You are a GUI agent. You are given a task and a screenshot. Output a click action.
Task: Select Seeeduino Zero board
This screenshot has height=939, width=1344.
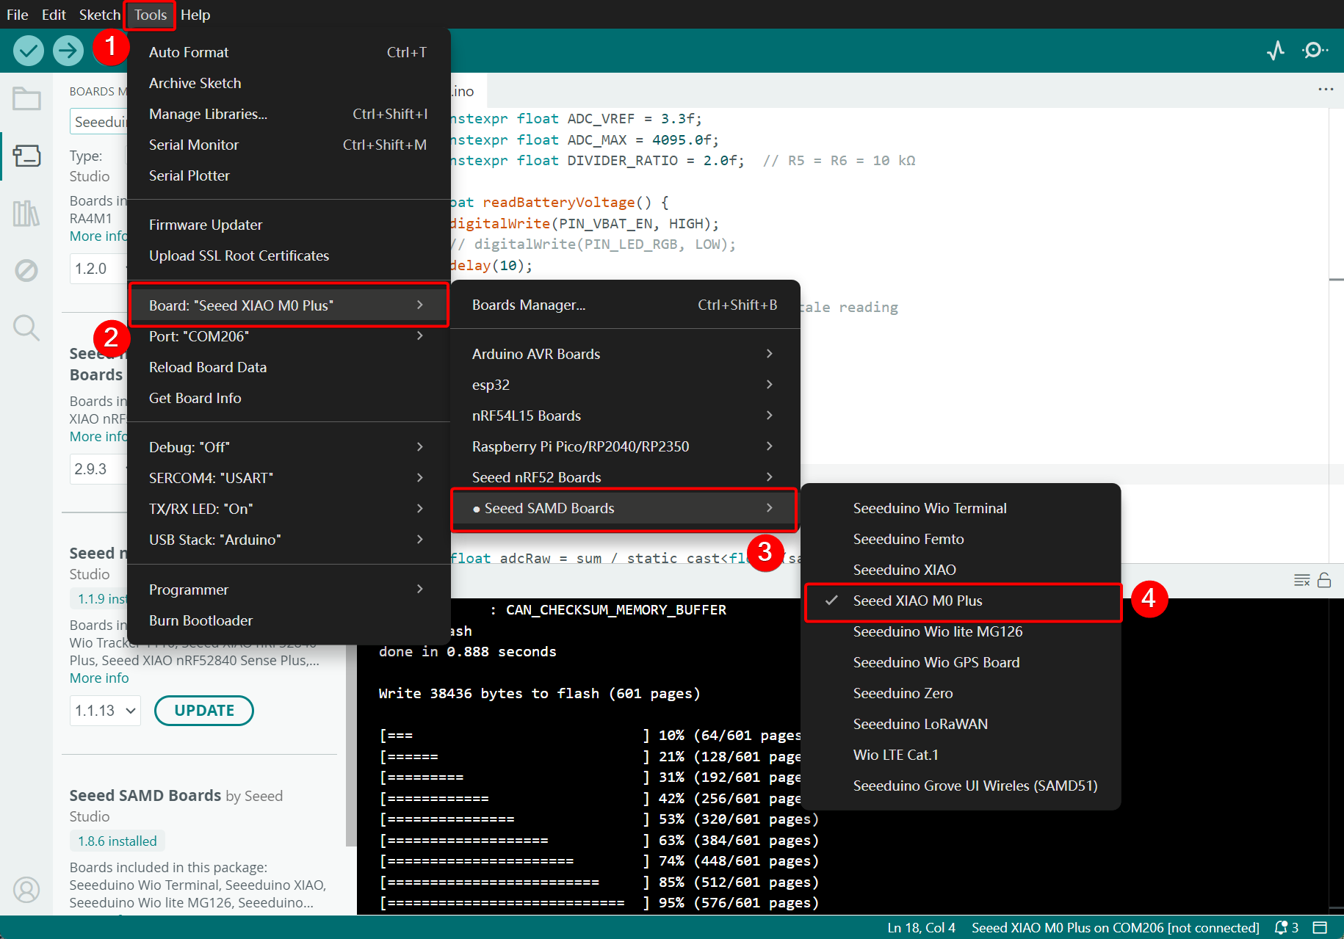(961, 693)
